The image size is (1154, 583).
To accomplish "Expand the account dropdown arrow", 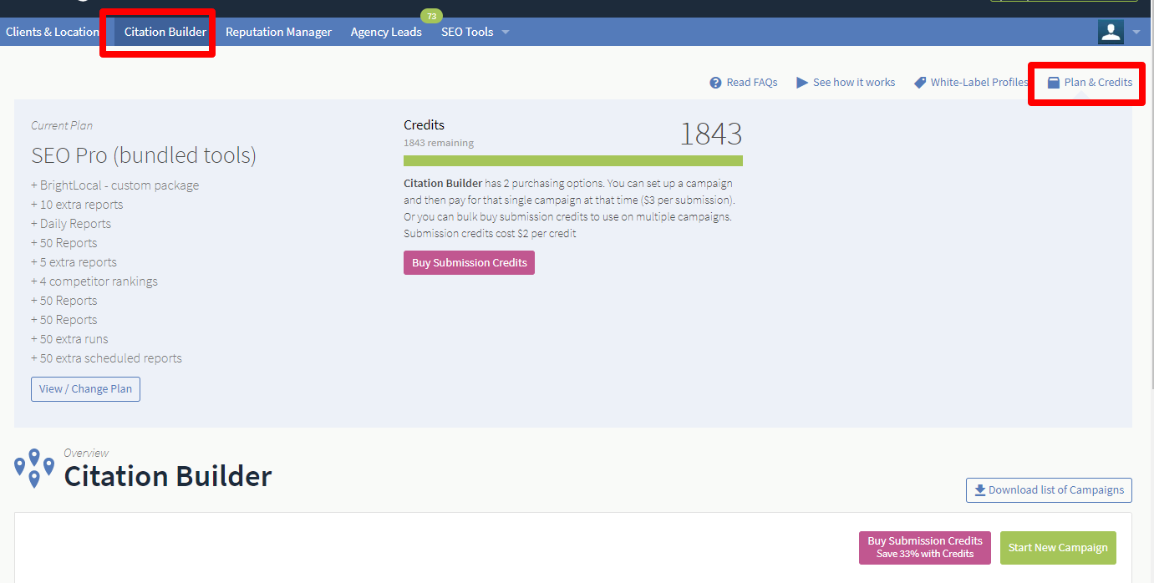I will click(x=1136, y=33).
